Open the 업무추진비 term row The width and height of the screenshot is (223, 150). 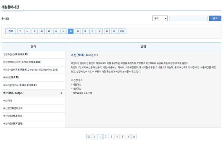coord(33,54)
